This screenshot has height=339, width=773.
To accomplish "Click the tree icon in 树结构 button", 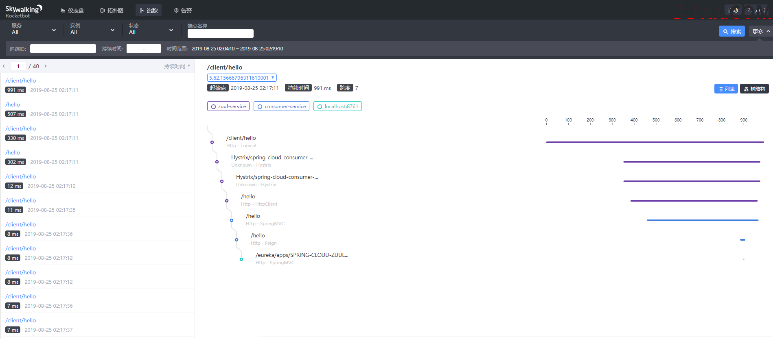I will click(746, 89).
